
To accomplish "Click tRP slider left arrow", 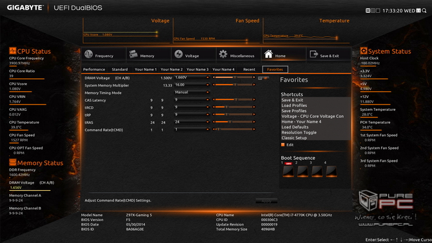I will (x=214, y=115).
